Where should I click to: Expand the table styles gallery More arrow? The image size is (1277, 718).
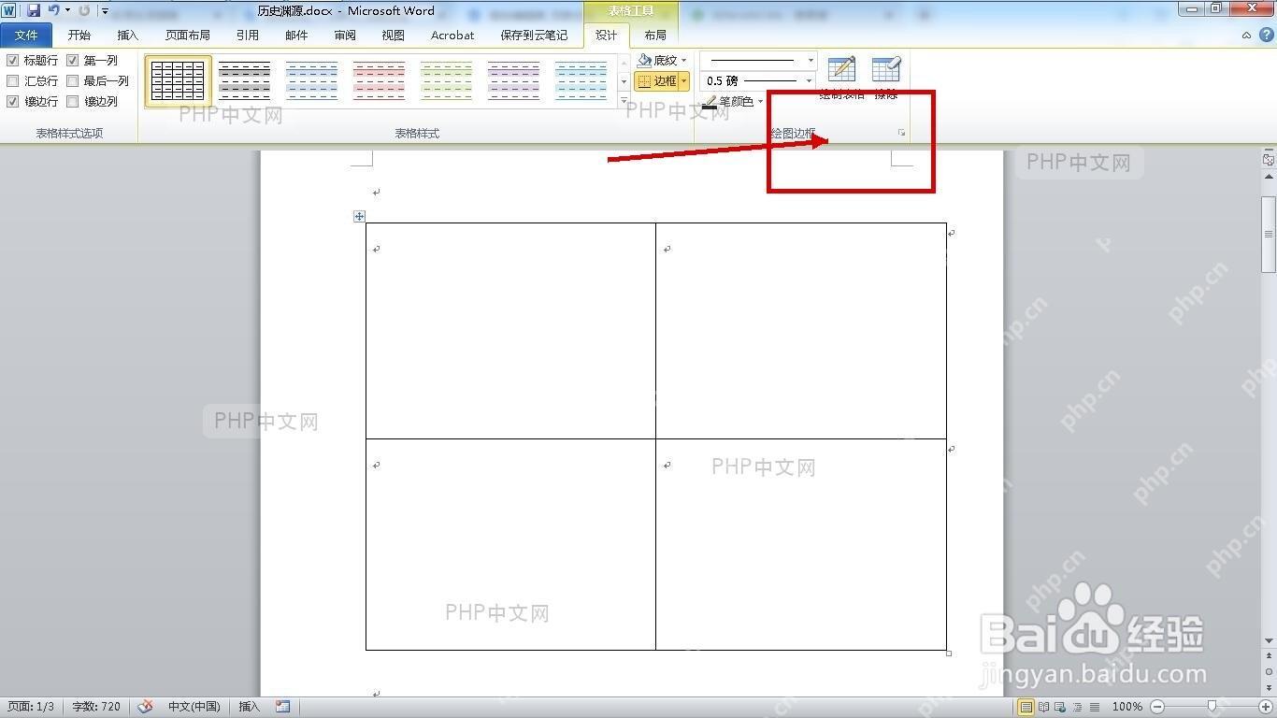coord(624,100)
